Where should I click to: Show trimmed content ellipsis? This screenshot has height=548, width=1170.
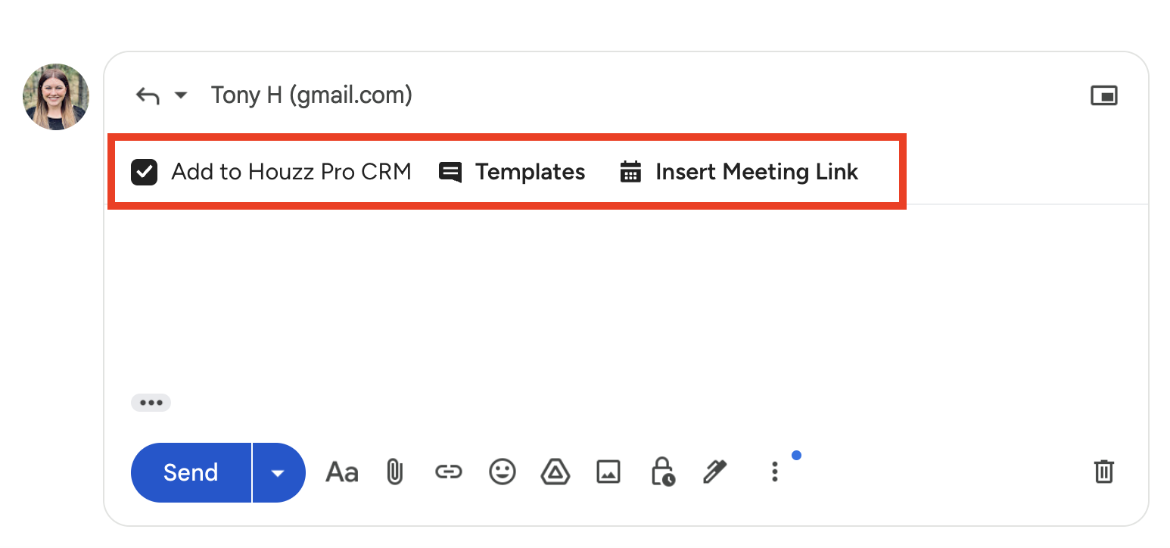[151, 403]
